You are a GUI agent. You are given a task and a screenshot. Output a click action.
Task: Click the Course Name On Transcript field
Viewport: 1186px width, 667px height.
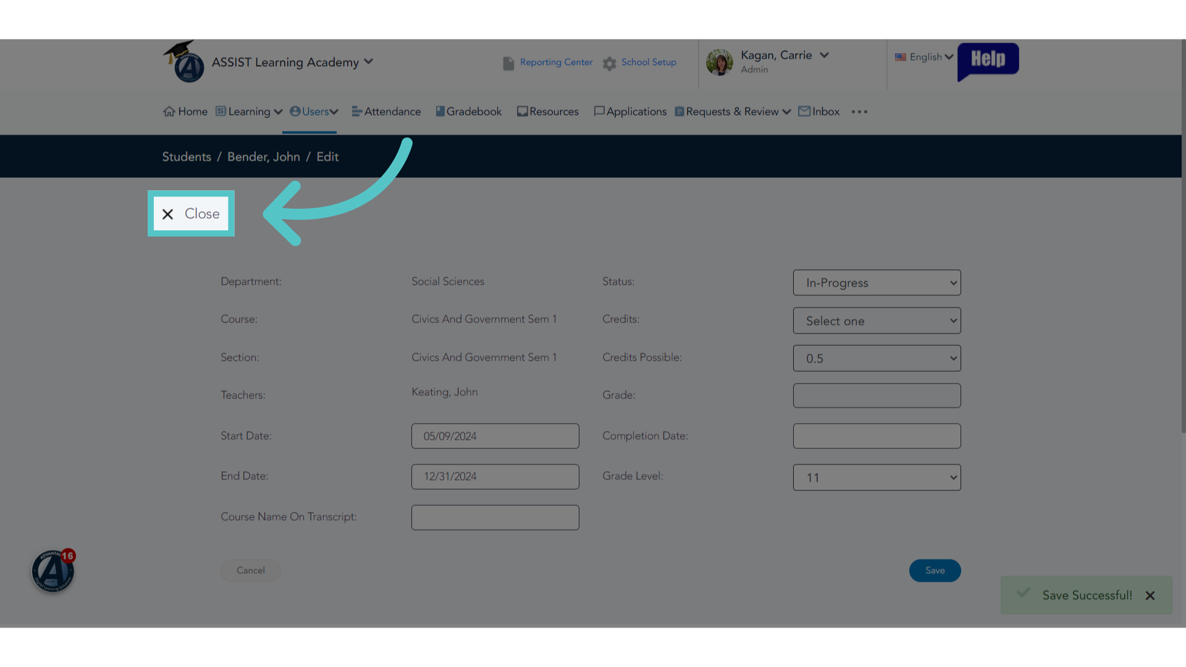[x=495, y=518]
